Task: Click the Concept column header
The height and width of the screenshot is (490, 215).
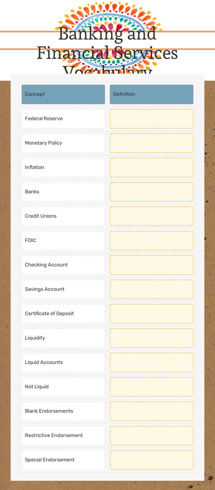Action: click(63, 94)
